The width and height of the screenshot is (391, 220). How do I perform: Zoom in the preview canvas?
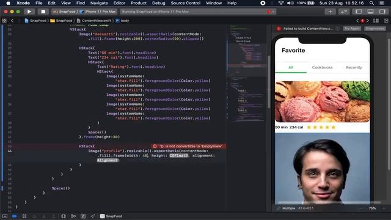point(384,208)
